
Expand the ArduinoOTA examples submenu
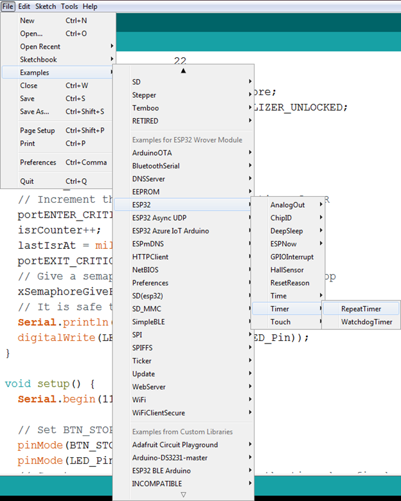coord(183,153)
